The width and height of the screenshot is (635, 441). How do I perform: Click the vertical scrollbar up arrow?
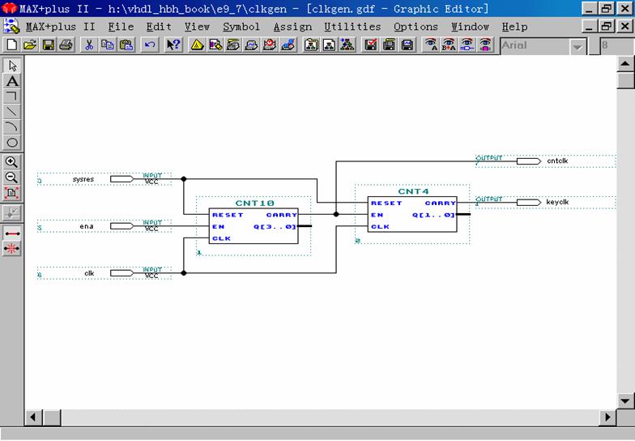[625, 63]
